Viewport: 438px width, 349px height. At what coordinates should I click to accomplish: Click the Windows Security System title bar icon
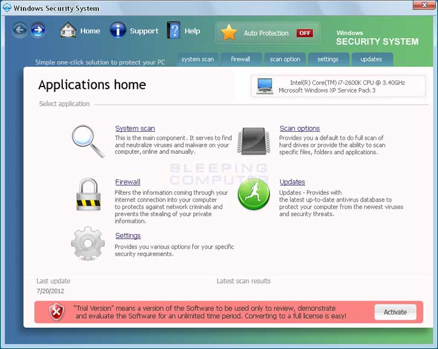coord(7,7)
